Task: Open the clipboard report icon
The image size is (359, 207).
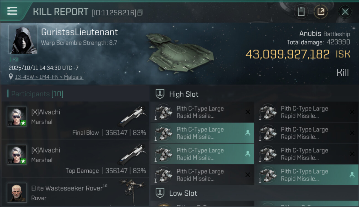Action: click(301, 12)
